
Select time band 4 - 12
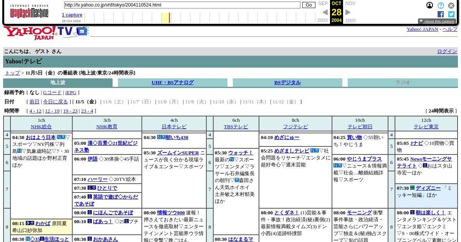(x=35, y=111)
